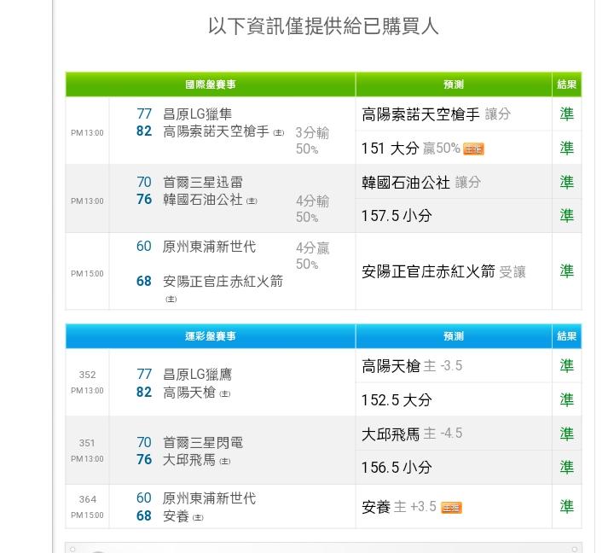Select 原州東浦新世代 in the 國際盤 table
This screenshot has width=614, height=553.
[x=209, y=247]
